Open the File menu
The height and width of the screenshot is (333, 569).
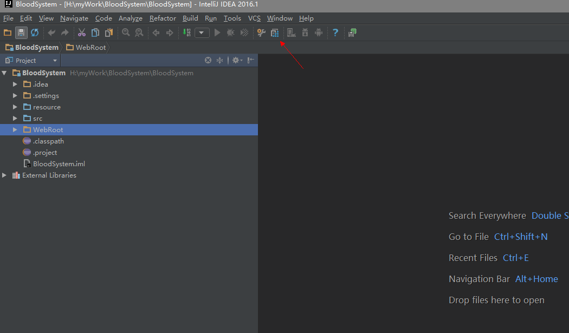(x=8, y=18)
